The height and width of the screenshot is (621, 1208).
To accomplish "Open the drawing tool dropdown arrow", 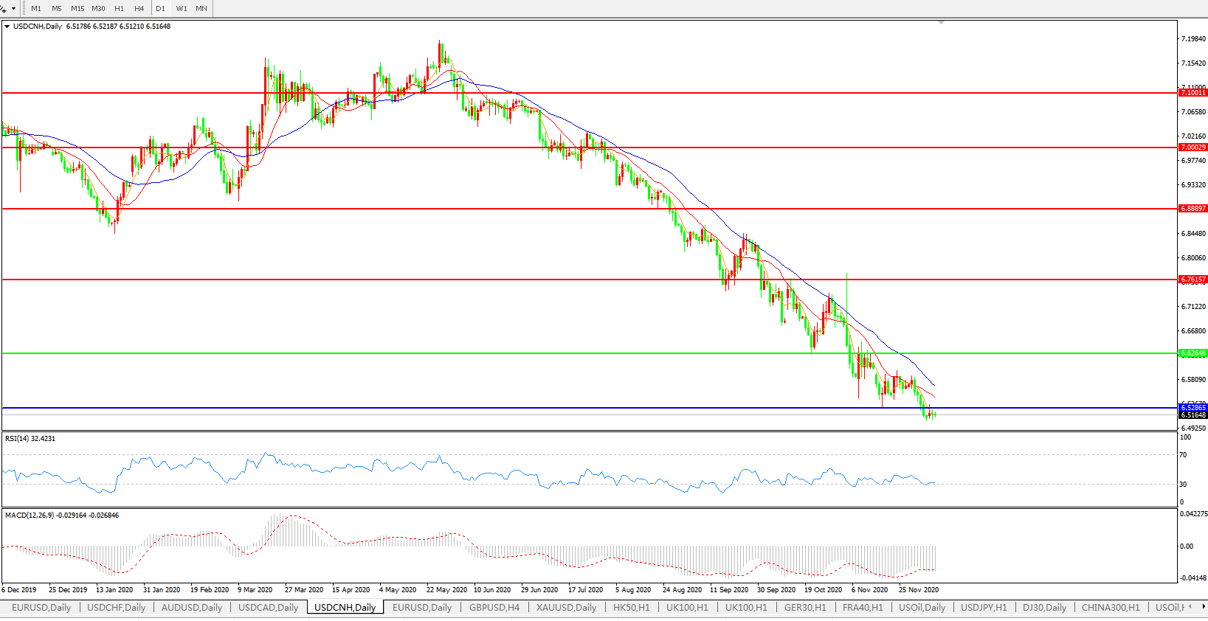I will 13,9.
